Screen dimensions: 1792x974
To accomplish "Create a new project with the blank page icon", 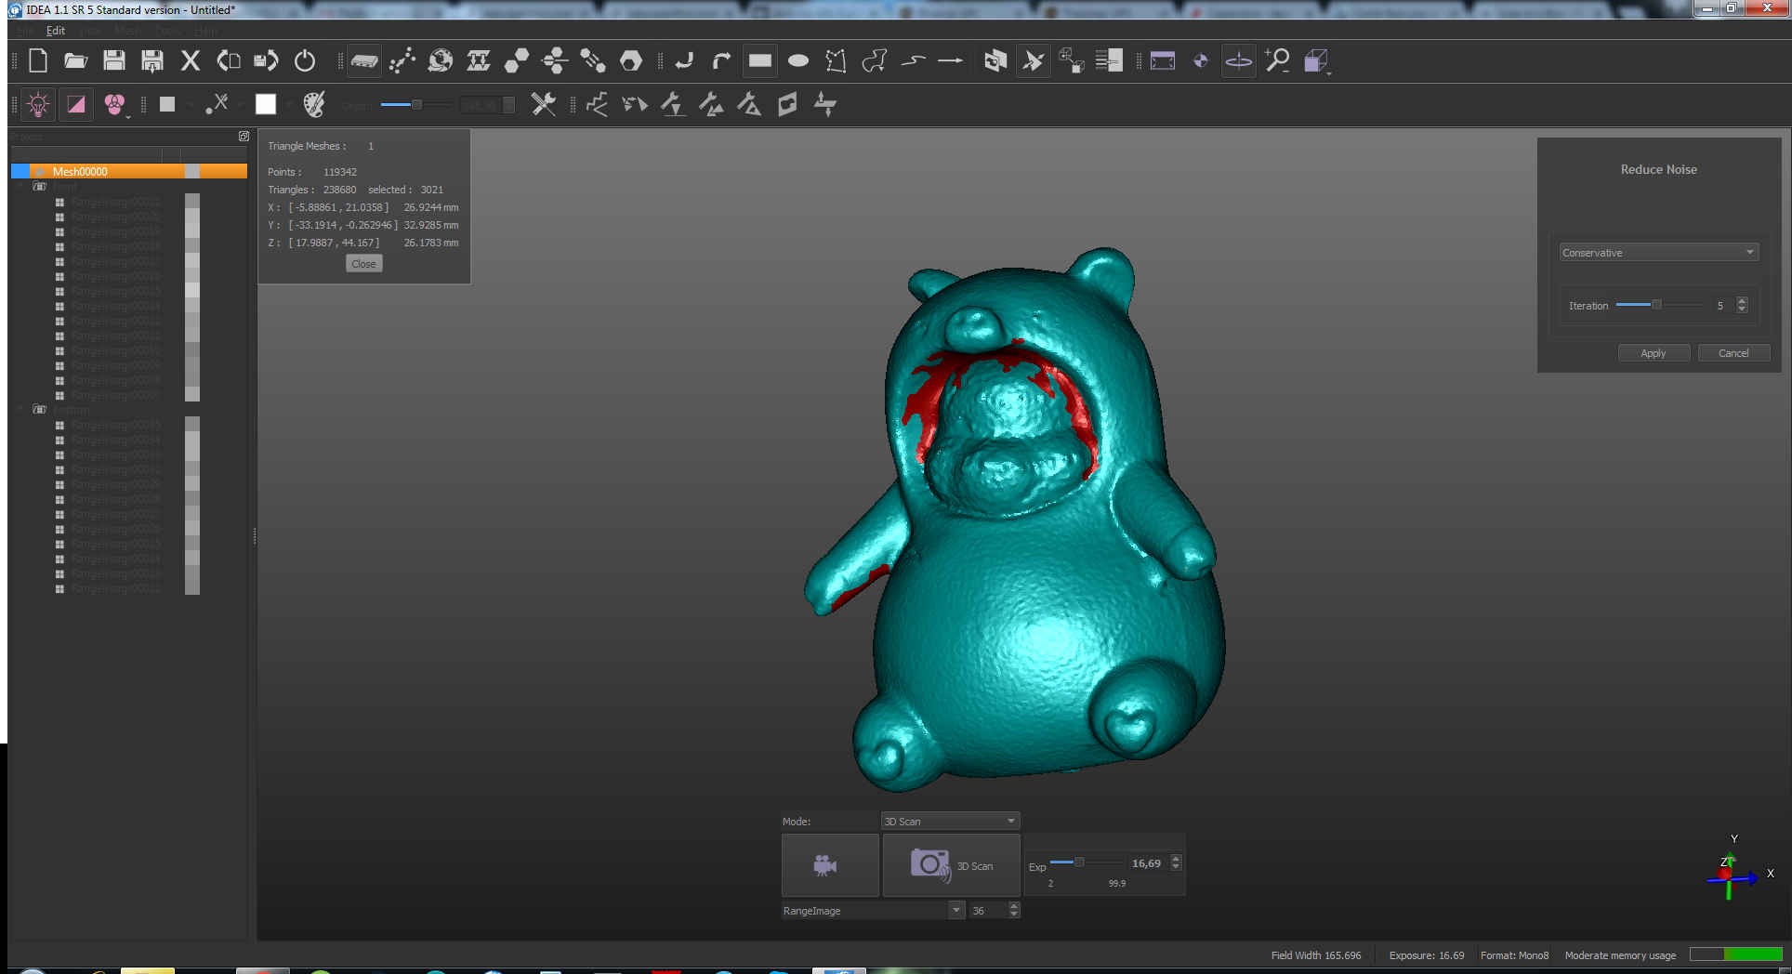I will [x=38, y=61].
